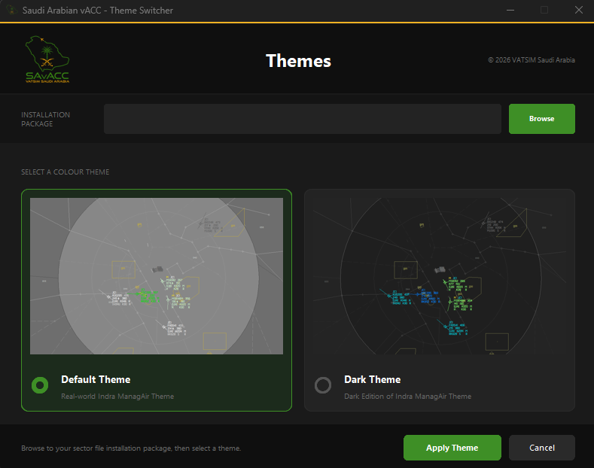Click the Default Theme radar preview image

coord(157,276)
